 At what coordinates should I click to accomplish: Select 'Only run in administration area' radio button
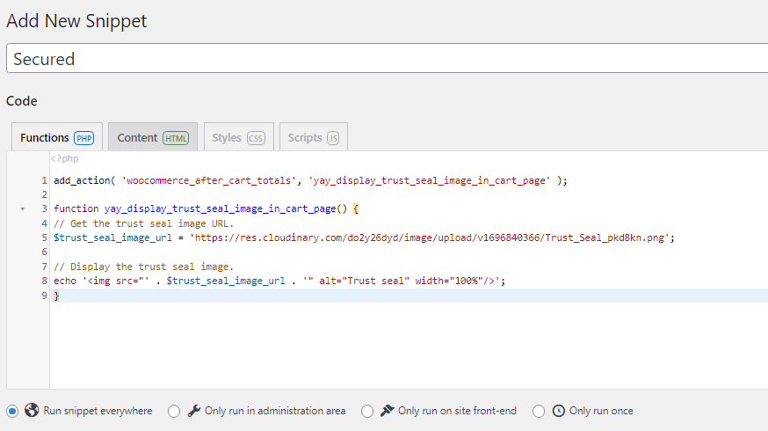[x=174, y=411]
